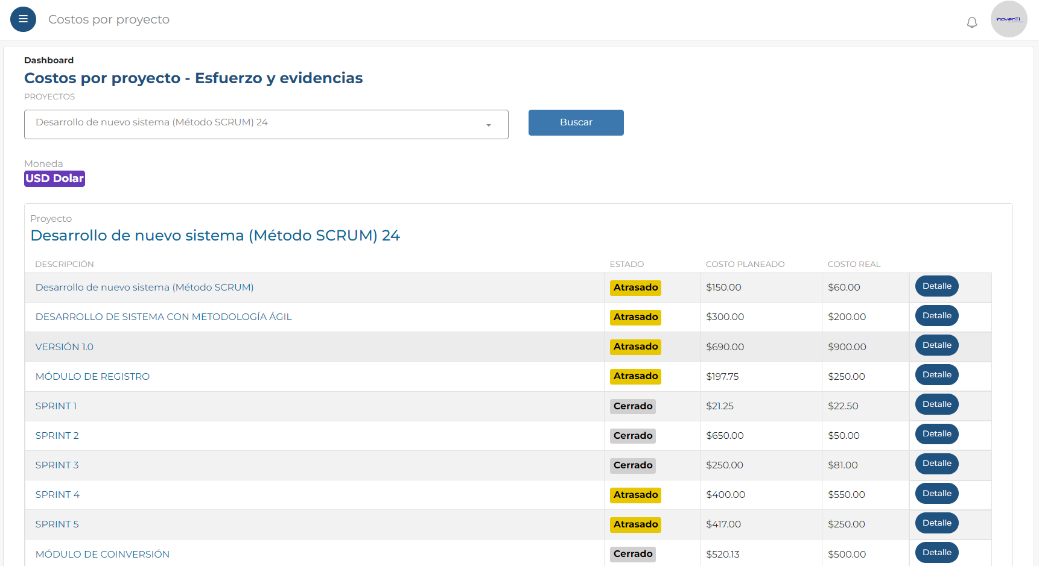Open the hamburger navigation menu
The width and height of the screenshot is (1039, 566).
23,19
